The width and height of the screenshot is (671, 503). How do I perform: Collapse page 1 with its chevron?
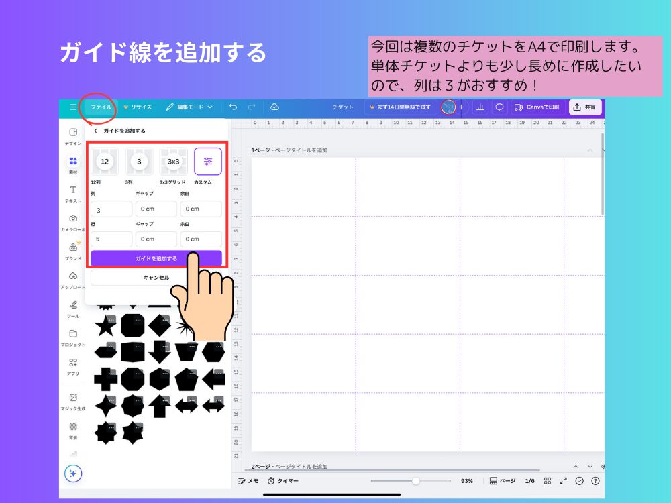click(590, 150)
